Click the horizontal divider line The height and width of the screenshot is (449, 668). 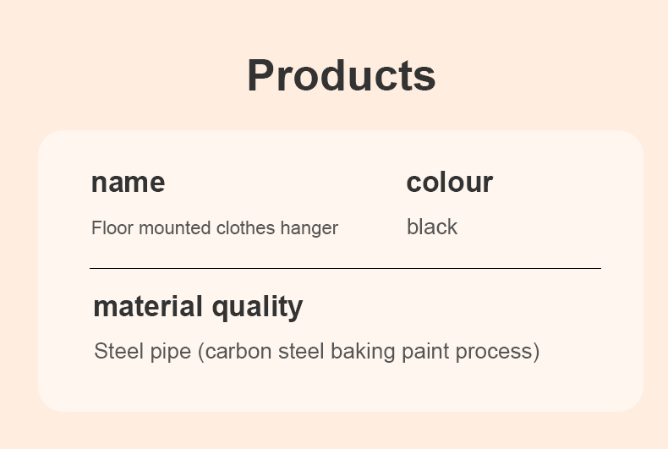[x=345, y=268]
